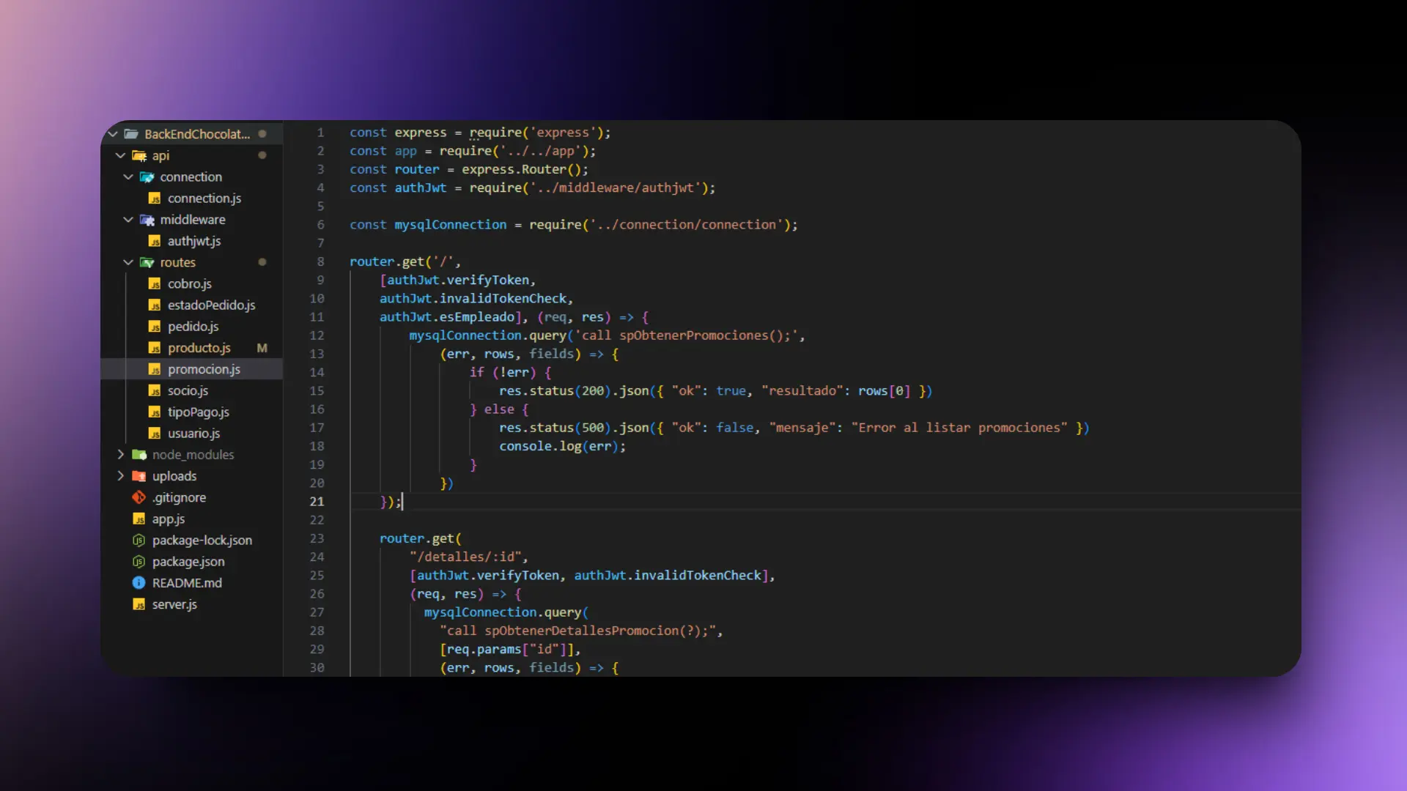The width and height of the screenshot is (1407, 791).
Task: Click the JS icon beside tipoPago.js
Action: point(155,412)
